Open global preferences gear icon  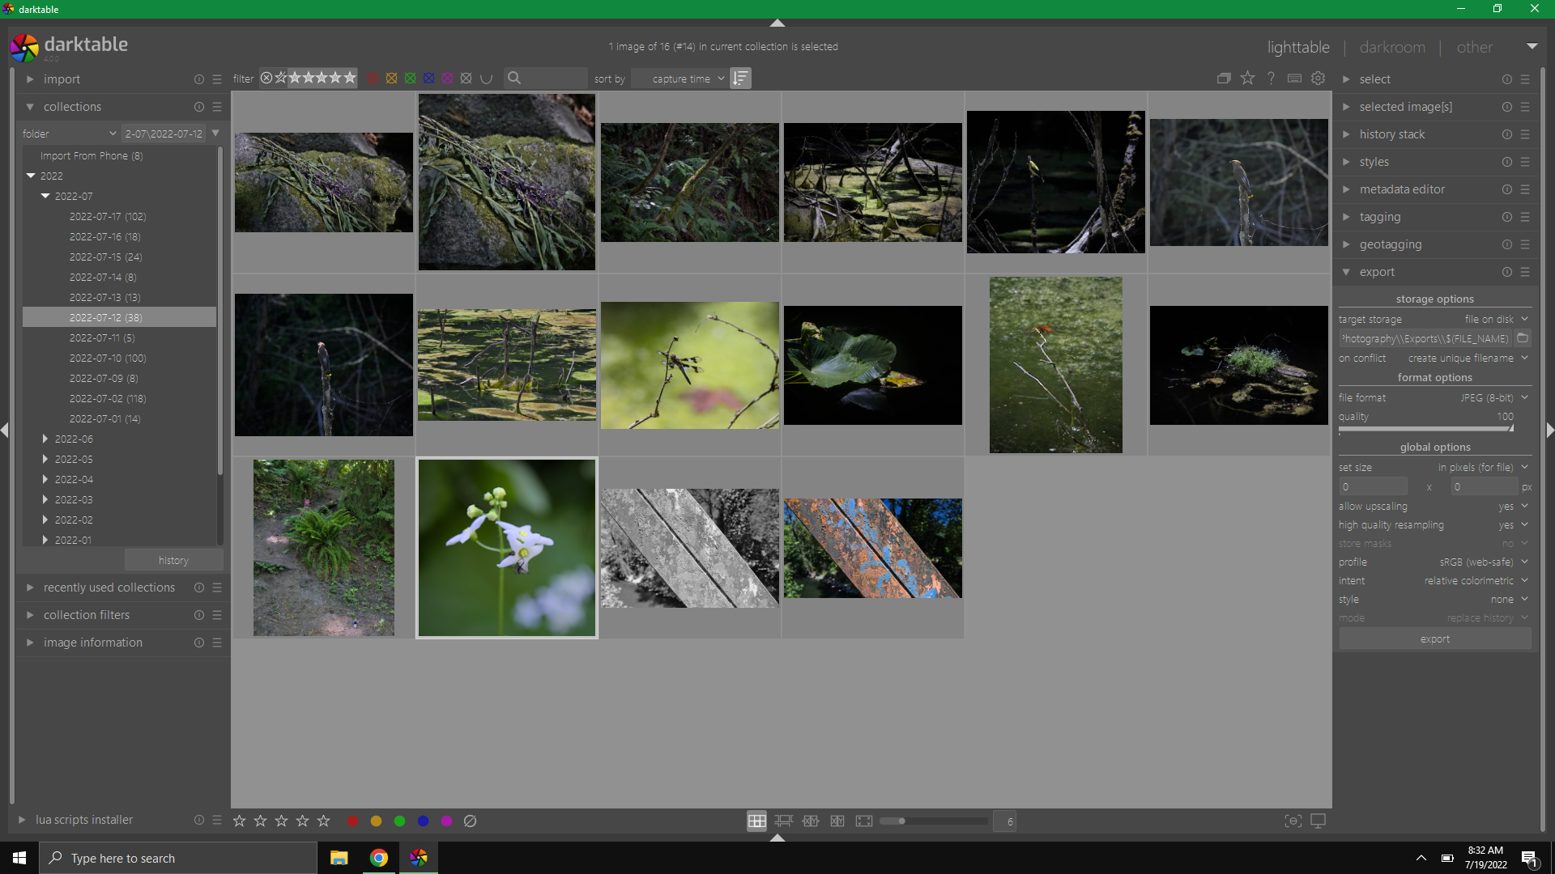1319,78
